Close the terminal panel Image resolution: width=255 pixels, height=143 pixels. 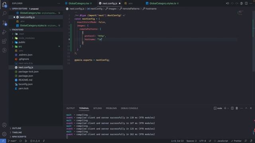[251, 108]
